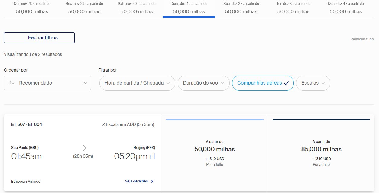379x193 pixels.
Task: Select the Qua, dez 4 date tab
Action: coord(346,8)
